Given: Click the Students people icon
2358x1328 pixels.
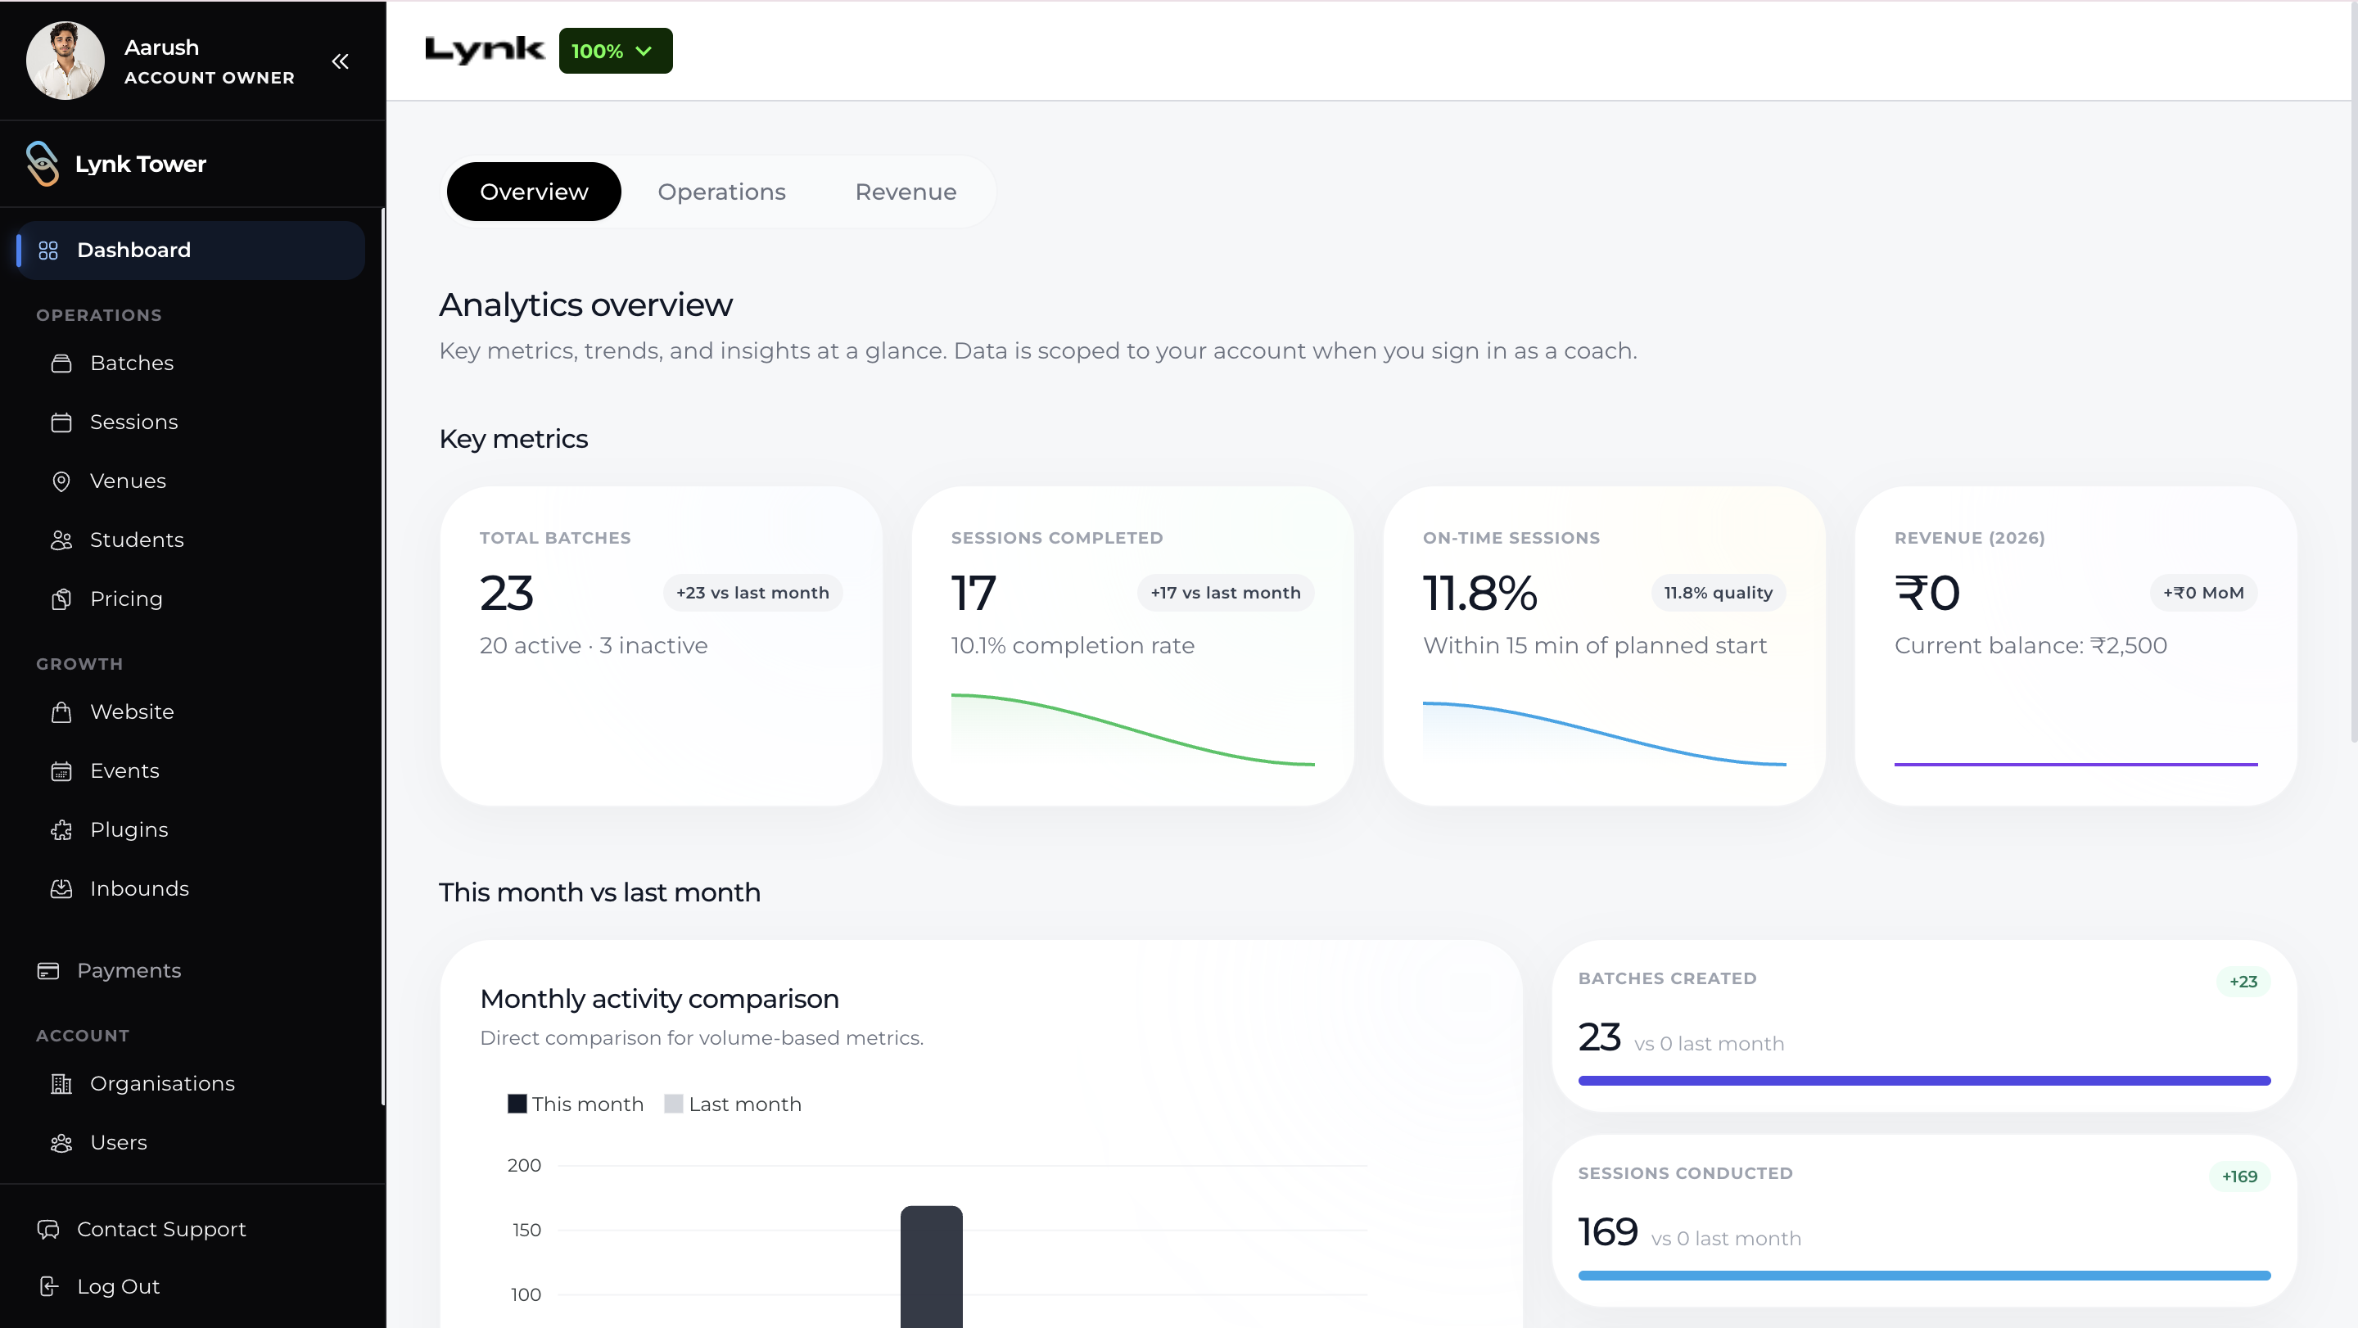Looking at the screenshot, I should [x=61, y=540].
